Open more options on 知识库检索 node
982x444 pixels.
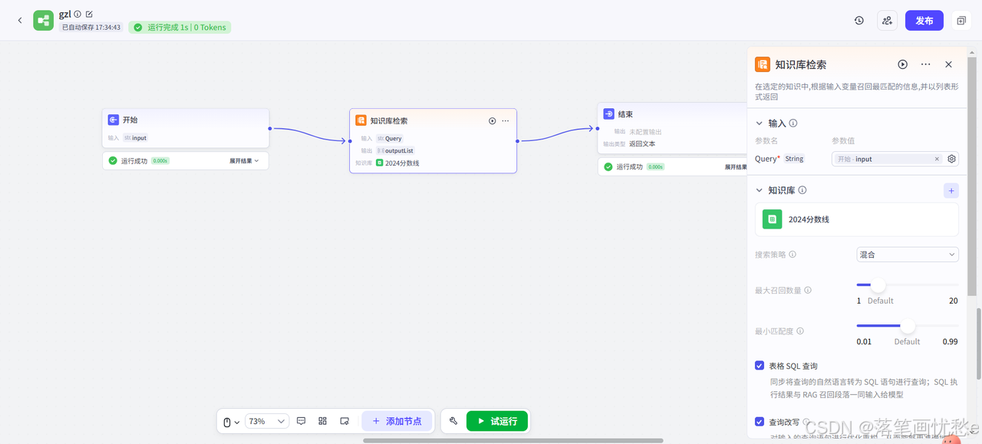[x=506, y=120]
